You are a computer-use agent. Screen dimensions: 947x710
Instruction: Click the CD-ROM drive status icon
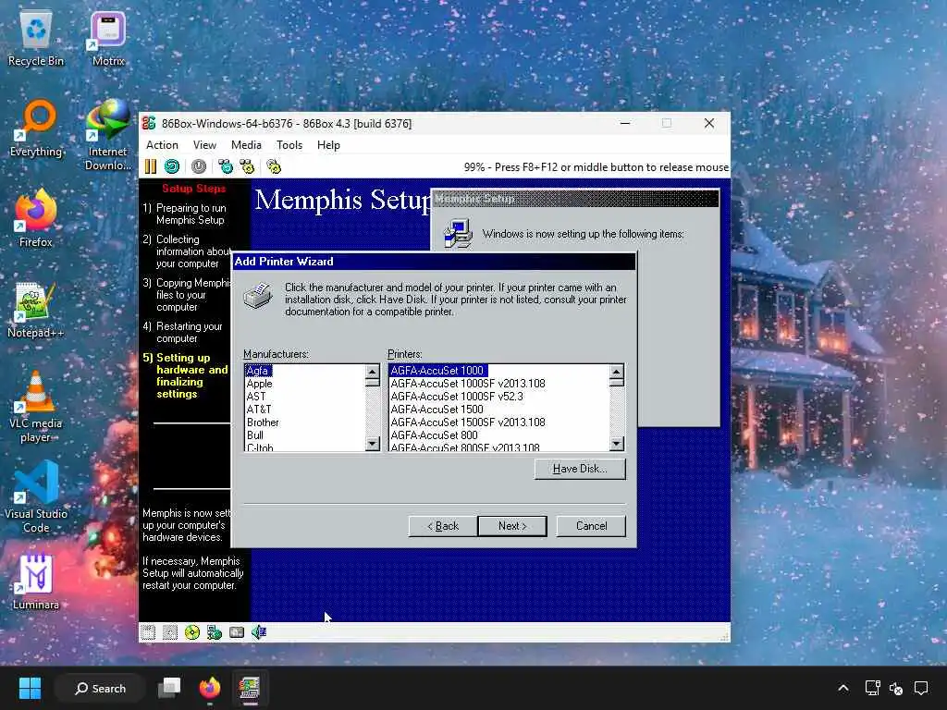(192, 632)
